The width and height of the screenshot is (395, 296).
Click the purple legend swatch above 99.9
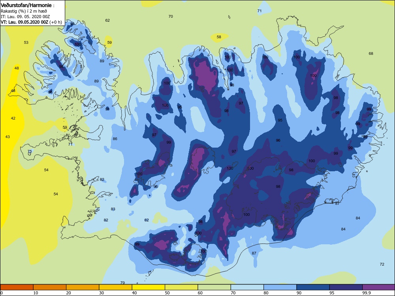(379, 287)
